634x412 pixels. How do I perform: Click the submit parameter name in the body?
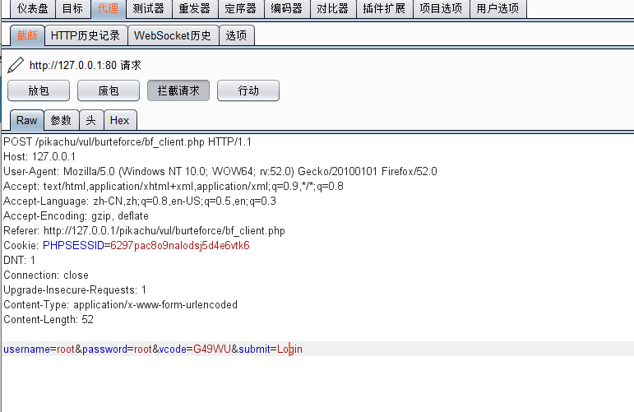(254, 349)
